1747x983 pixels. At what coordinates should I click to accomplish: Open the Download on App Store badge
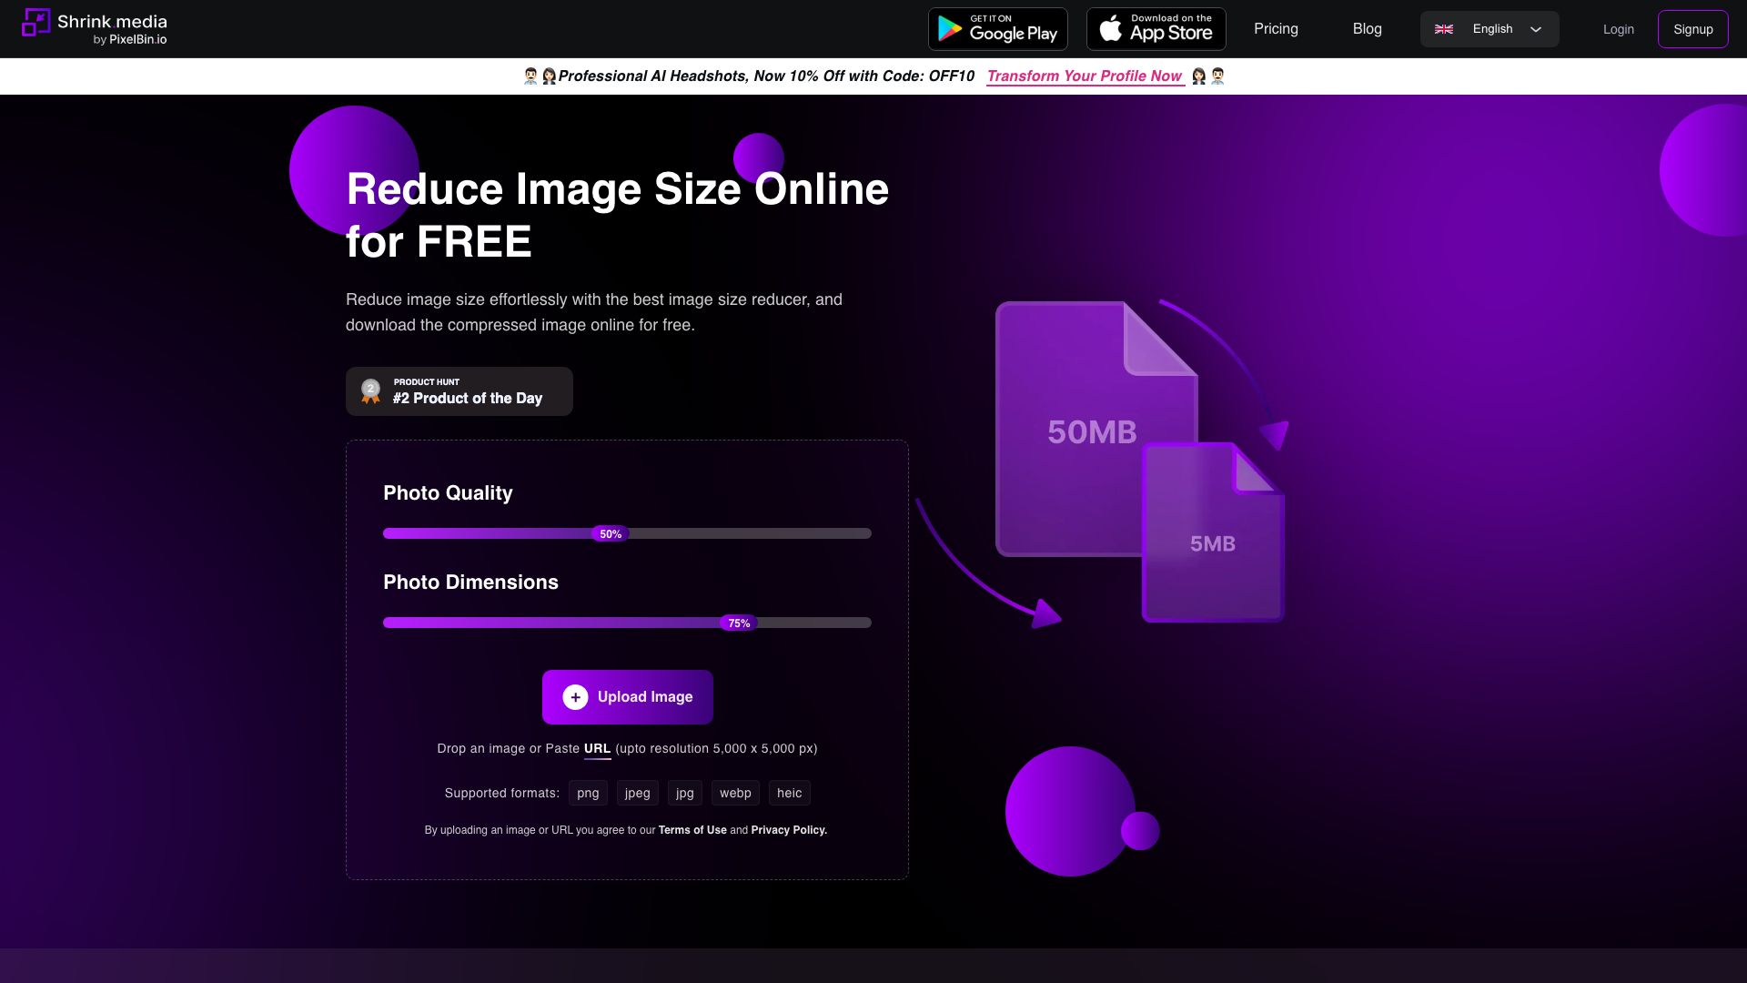click(x=1156, y=28)
